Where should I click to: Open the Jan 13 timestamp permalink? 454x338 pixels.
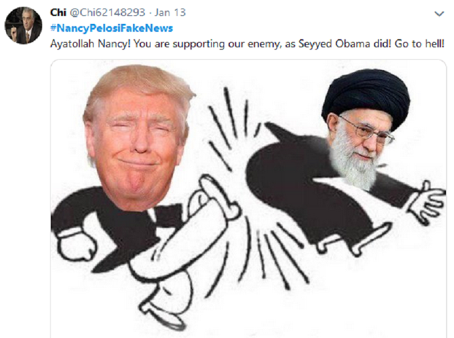(x=170, y=12)
